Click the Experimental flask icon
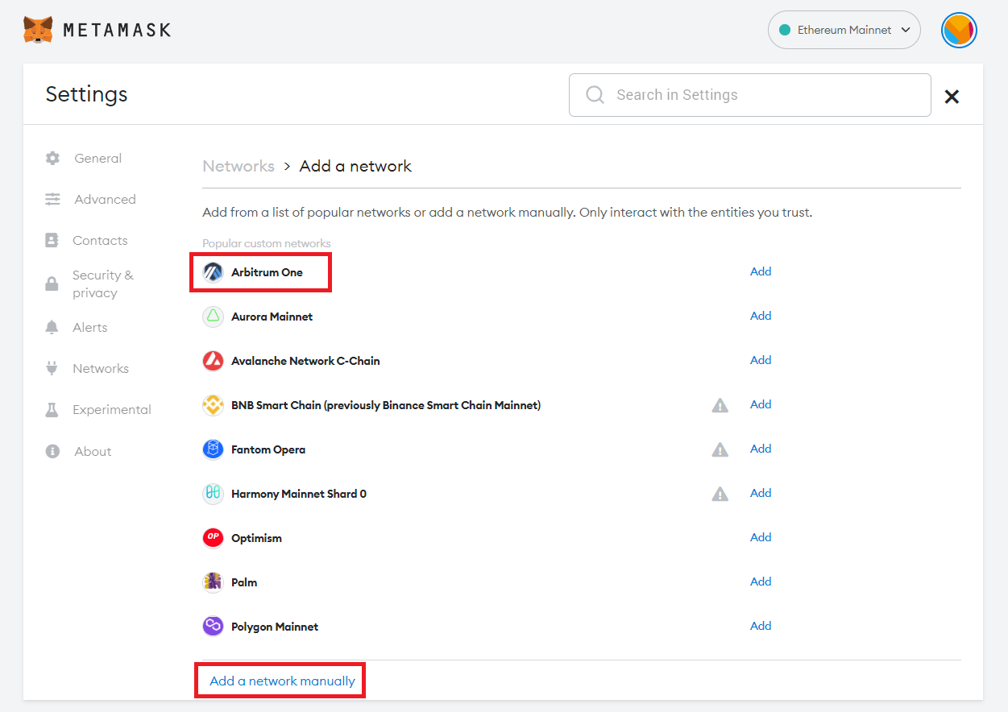The width and height of the screenshot is (1008, 712). point(52,409)
